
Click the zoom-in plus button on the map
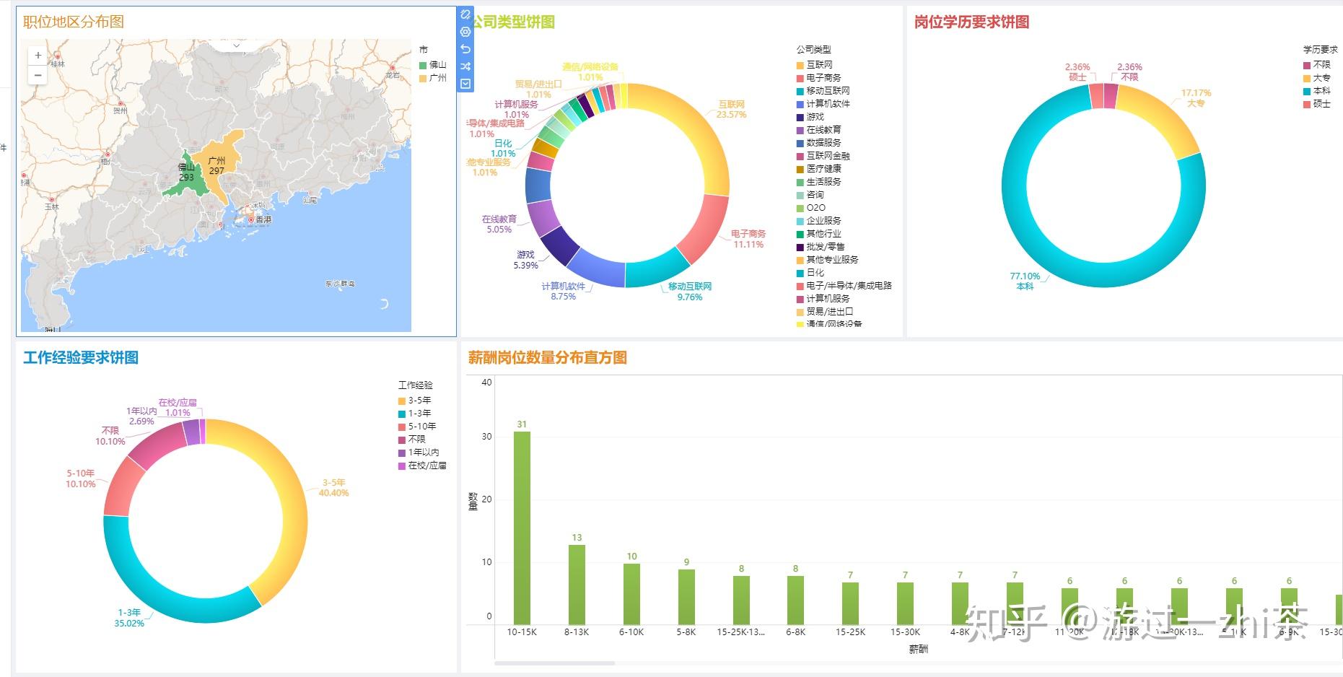pyautogui.click(x=38, y=55)
